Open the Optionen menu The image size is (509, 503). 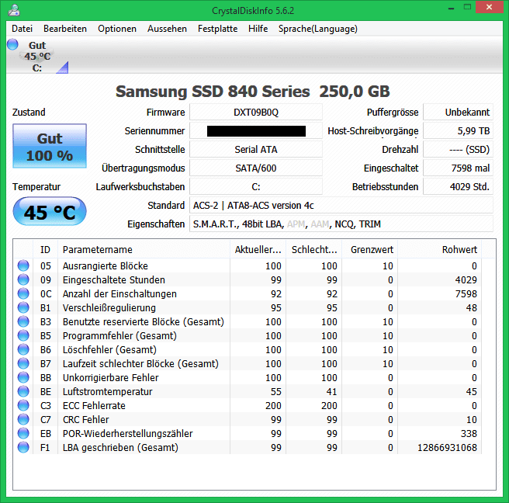coord(117,29)
